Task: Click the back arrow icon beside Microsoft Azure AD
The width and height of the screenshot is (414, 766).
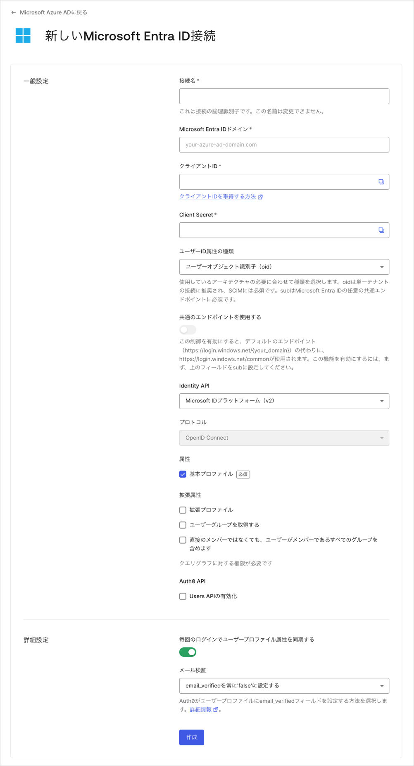Action: pos(14,12)
